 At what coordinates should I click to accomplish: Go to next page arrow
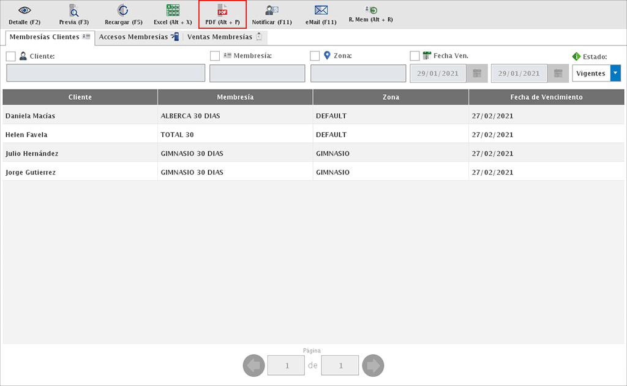[x=373, y=366]
